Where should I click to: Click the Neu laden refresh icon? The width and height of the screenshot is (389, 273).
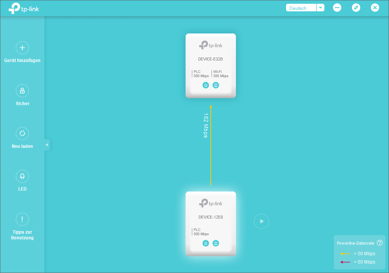pyautogui.click(x=22, y=133)
